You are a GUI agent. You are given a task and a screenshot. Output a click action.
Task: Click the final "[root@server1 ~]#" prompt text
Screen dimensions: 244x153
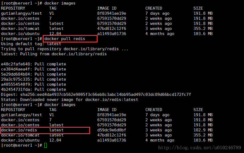[x=21, y=145]
